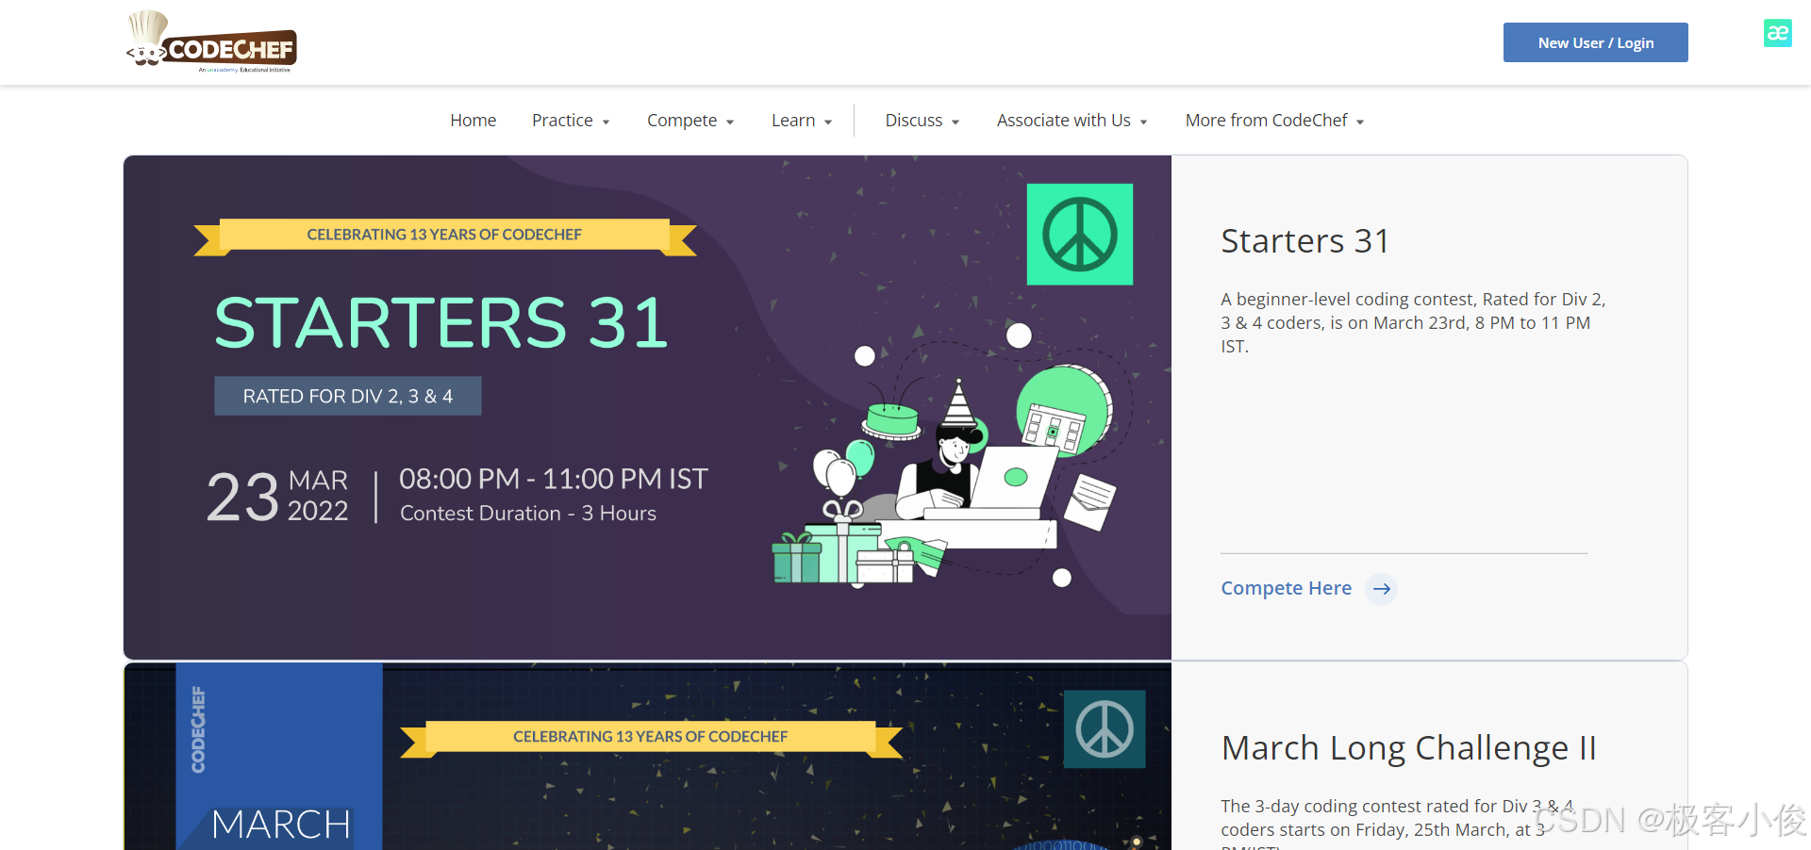Click the arrow icon beside Compete Here
1811x850 pixels.
pyautogui.click(x=1382, y=589)
